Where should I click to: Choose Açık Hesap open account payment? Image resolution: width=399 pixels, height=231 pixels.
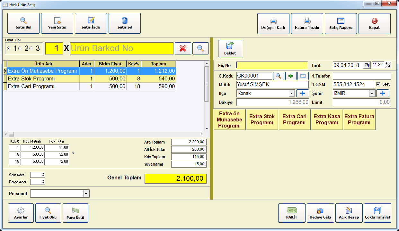tap(349, 213)
